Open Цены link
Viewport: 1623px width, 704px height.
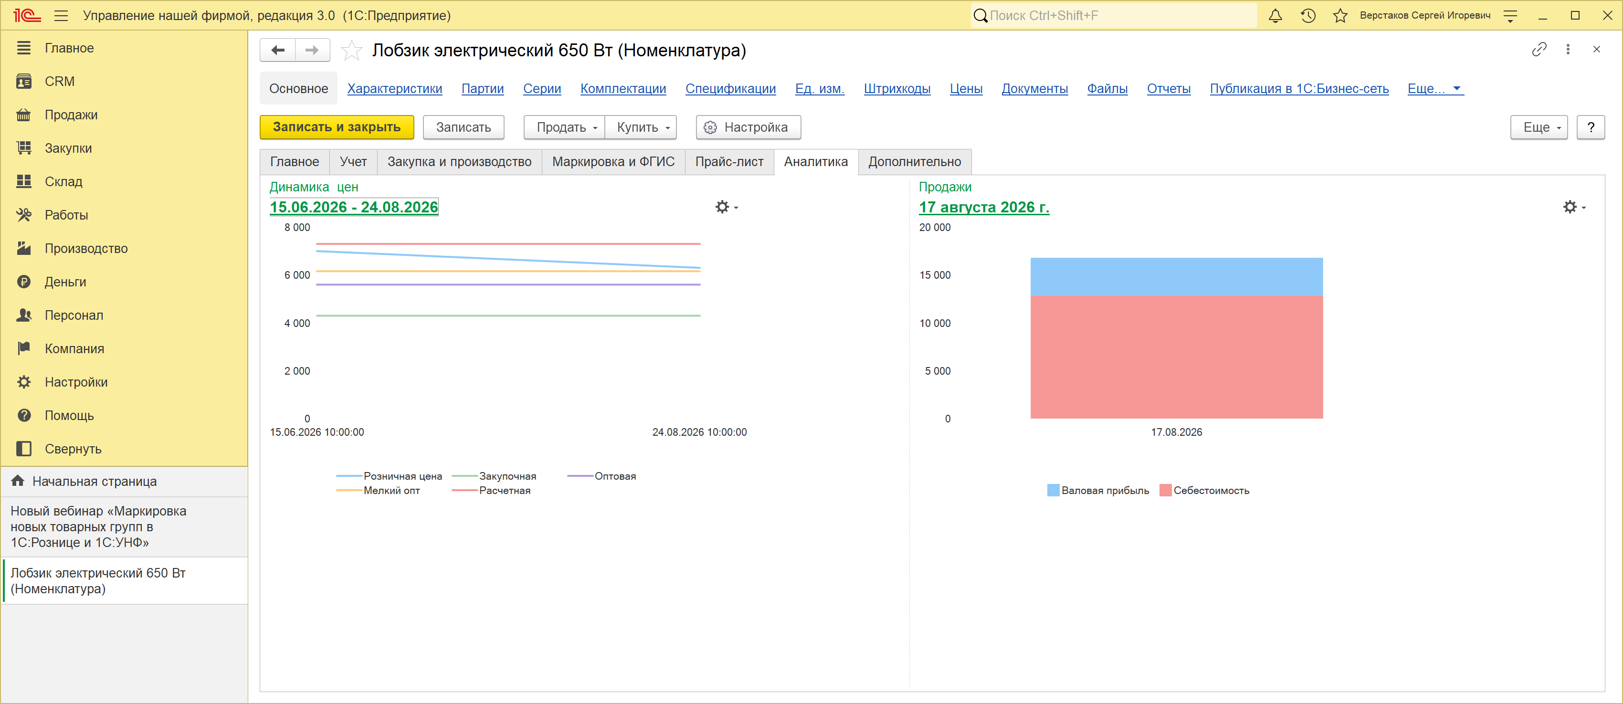pos(966,89)
